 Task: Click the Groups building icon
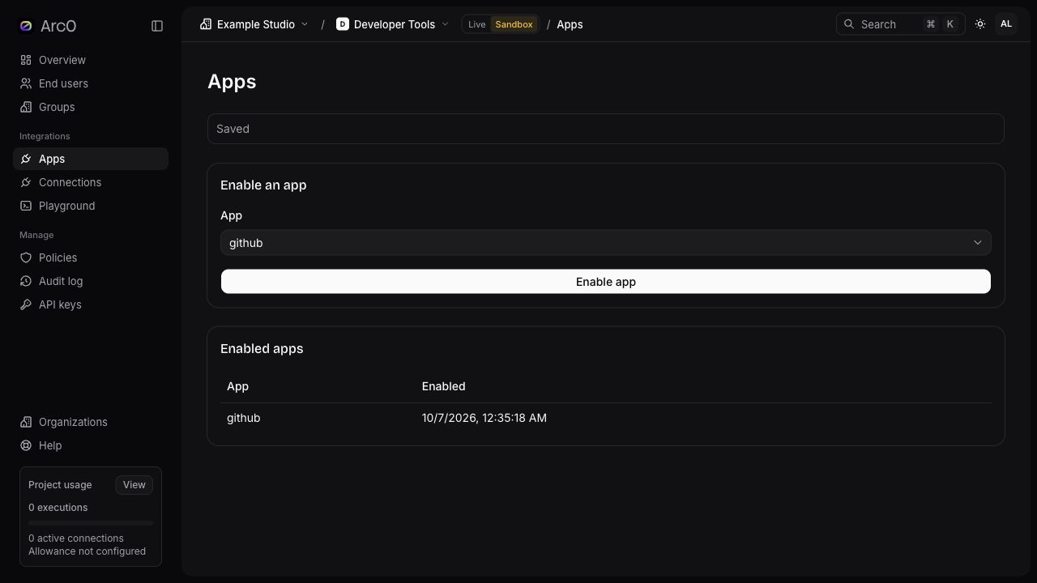click(x=26, y=107)
